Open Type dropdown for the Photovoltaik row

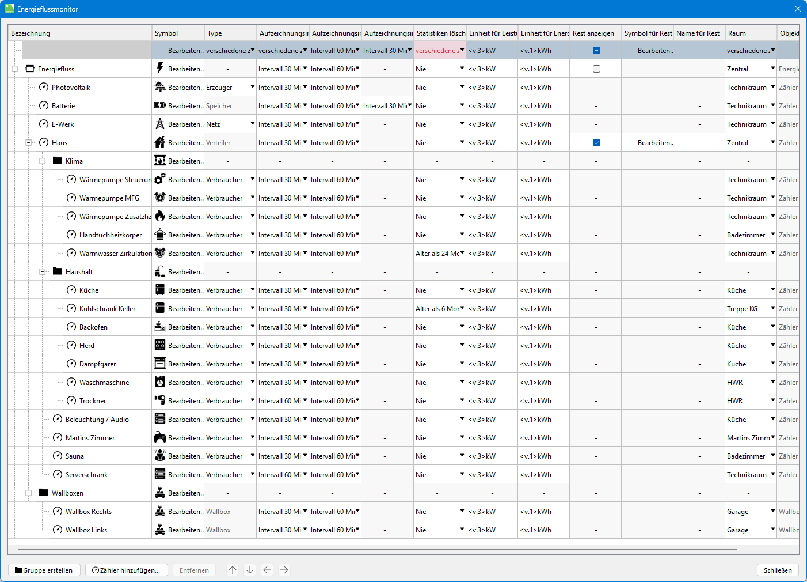click(x=252, y=87)
